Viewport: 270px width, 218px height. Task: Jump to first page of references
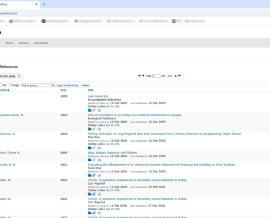tap(139, 76)
